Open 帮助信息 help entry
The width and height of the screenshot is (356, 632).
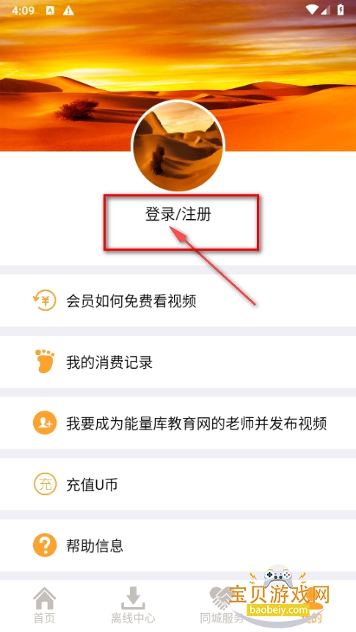click(x=178, y=545)
